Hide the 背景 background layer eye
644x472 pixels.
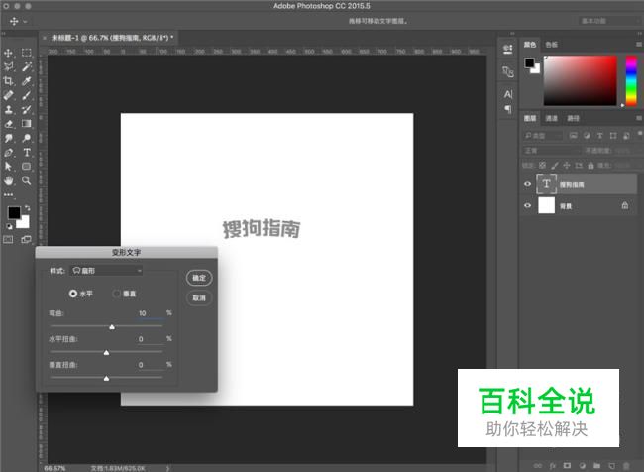528,205
